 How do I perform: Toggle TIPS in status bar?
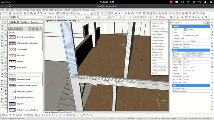(203, 119)
